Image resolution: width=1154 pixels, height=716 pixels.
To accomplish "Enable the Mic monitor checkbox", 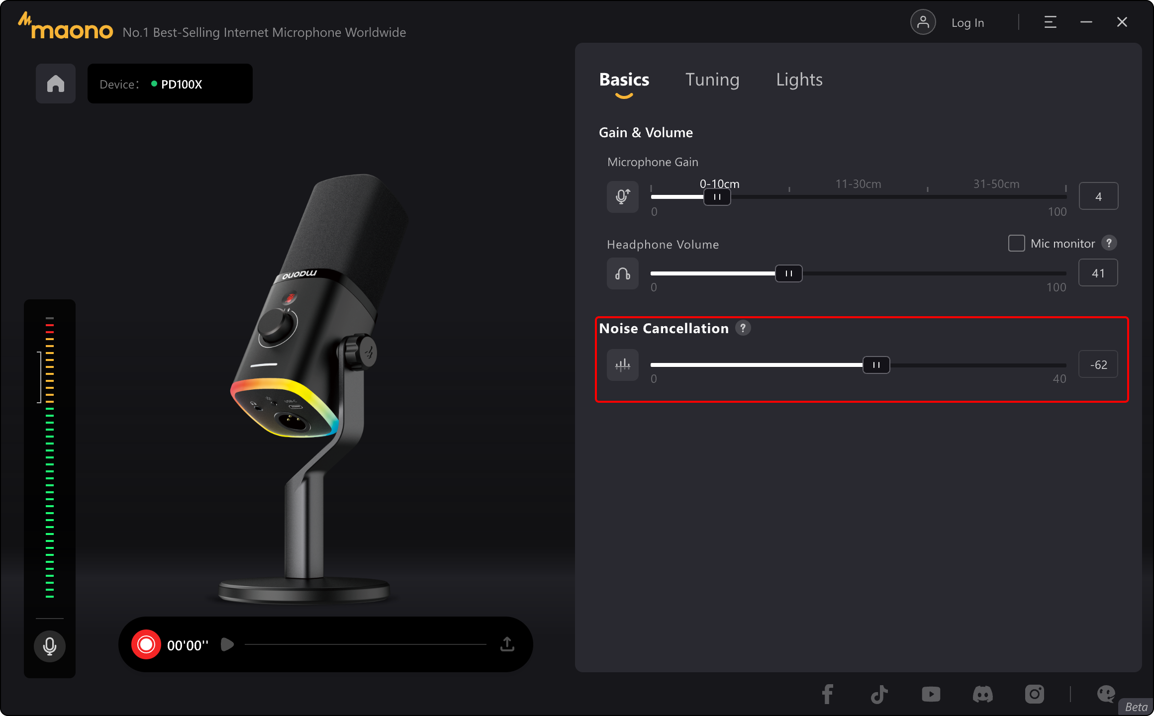I will click(1017, 243).
